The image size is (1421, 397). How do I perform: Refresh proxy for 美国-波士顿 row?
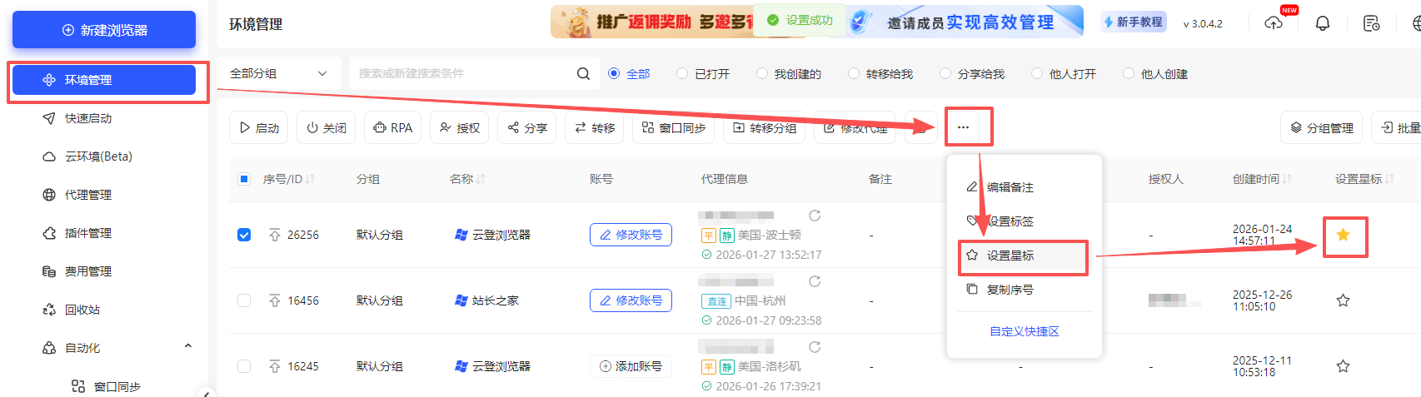pyautogui.click(x=815, y=216)
